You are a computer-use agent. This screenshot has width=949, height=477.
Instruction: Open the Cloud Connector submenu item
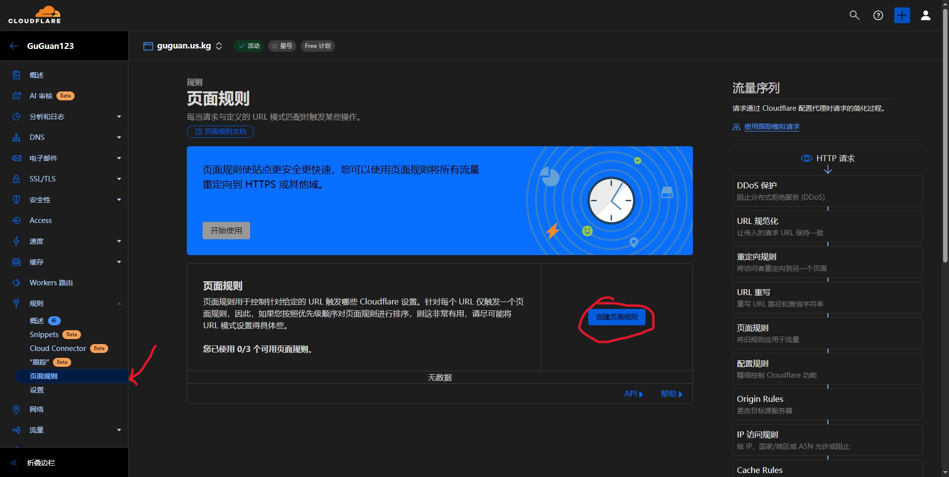click(58, 348)
